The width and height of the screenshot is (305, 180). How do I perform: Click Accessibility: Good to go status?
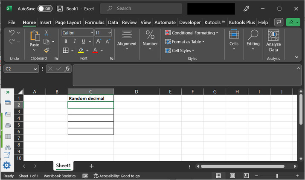pos(117,176)
